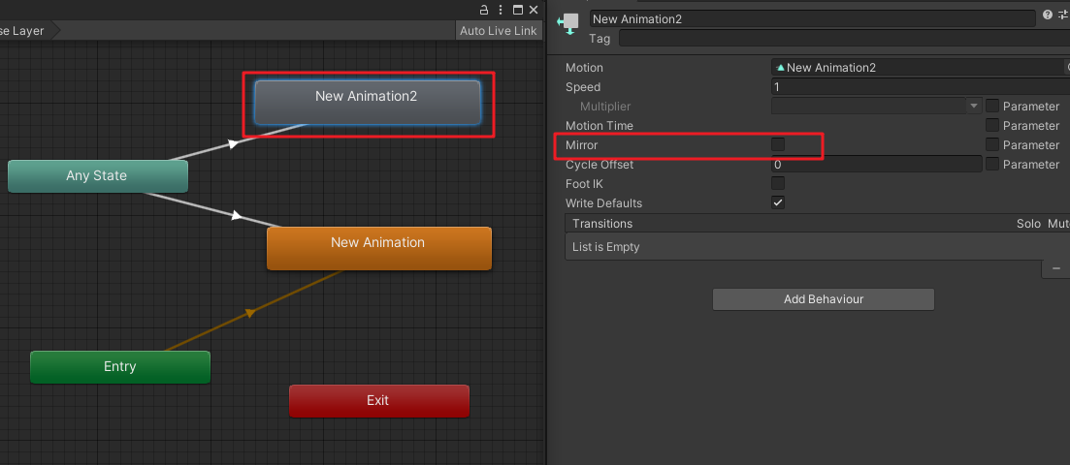
Task: Click the Add Behaviour button
Action: 823,299
